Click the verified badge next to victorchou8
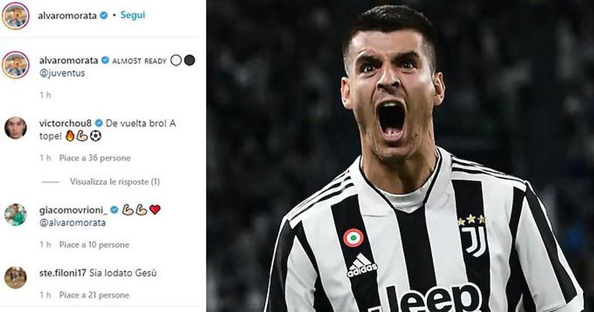Viewport: 594px width, 312px height. tap(99, 123)
